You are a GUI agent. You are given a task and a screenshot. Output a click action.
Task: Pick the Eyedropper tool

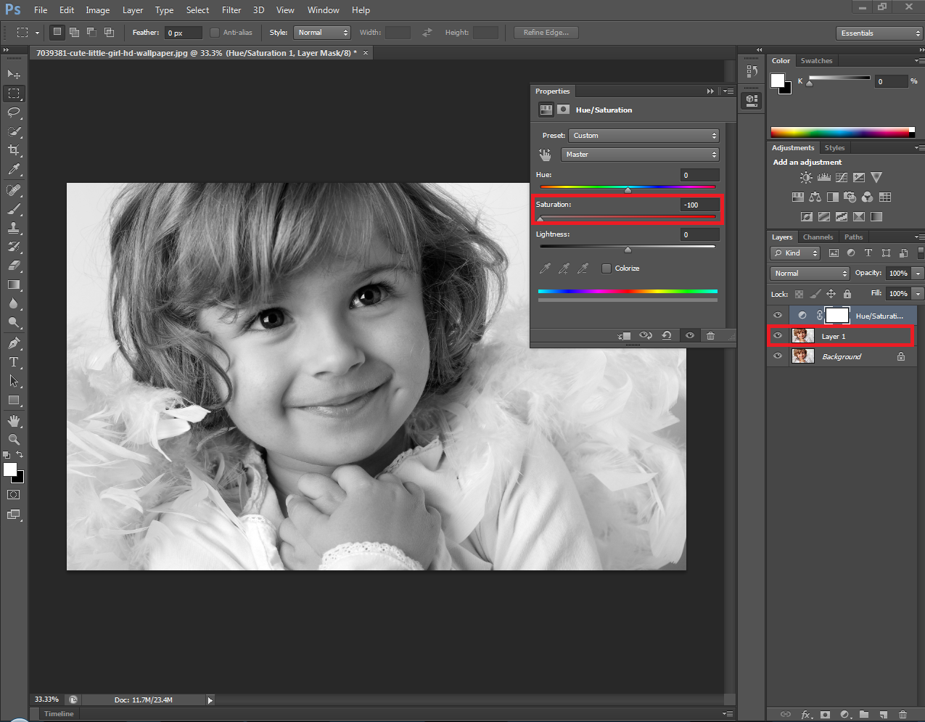point(14,170)
